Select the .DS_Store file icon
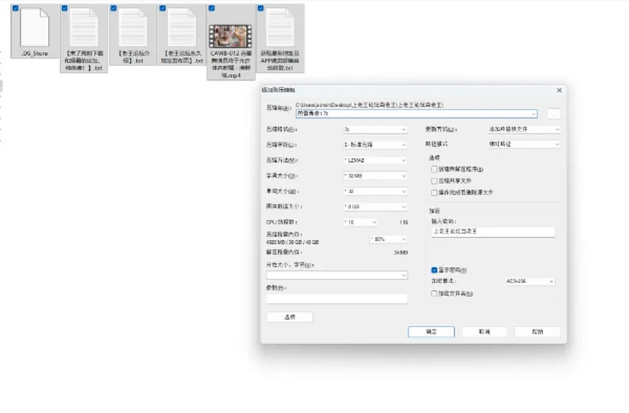This screenshot has height=413, width=629. tap(35, 28)
